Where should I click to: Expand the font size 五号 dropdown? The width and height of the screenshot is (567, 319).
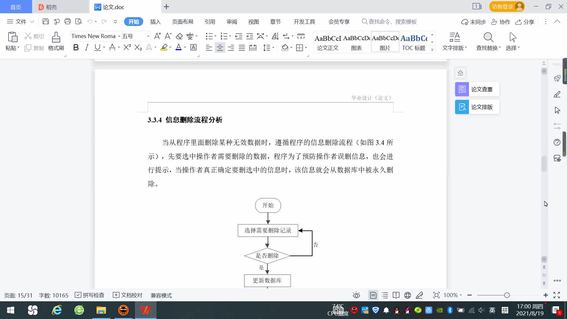[148, 36]
